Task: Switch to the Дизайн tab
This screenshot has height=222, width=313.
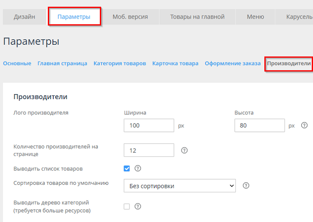Action: point(24,17)
